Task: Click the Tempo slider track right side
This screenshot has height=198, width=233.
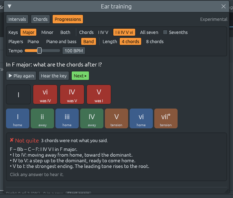Action: pyautogui.click(x=51, y=51)
